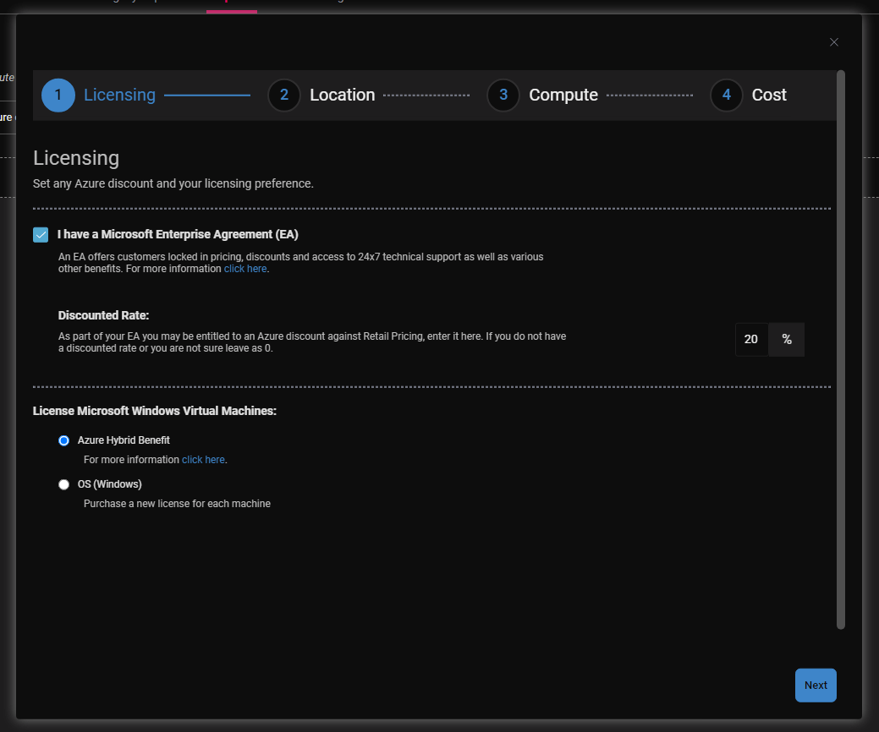The image size is (879, 732).
Task: Go to the Compute step tab
Action: click(x=563, y=96)
